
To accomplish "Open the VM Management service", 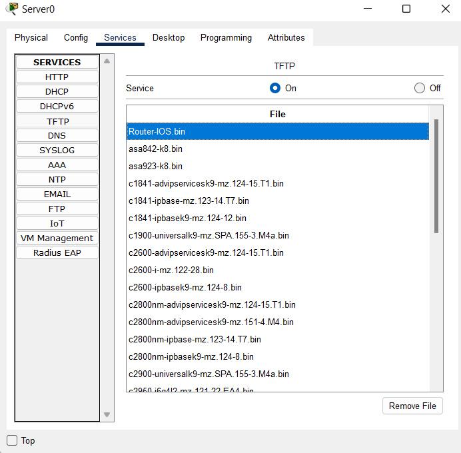I will pos(57,238).
